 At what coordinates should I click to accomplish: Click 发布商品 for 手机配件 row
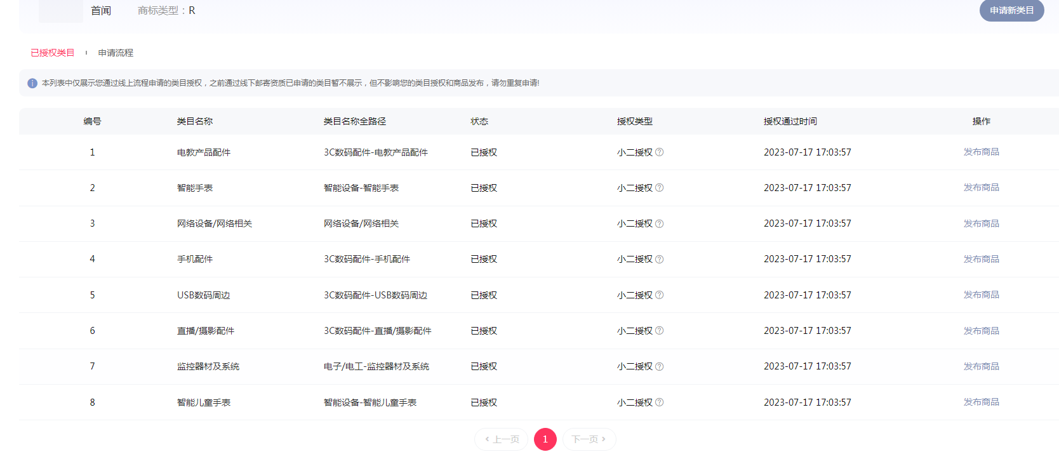(x=981, y=259)
